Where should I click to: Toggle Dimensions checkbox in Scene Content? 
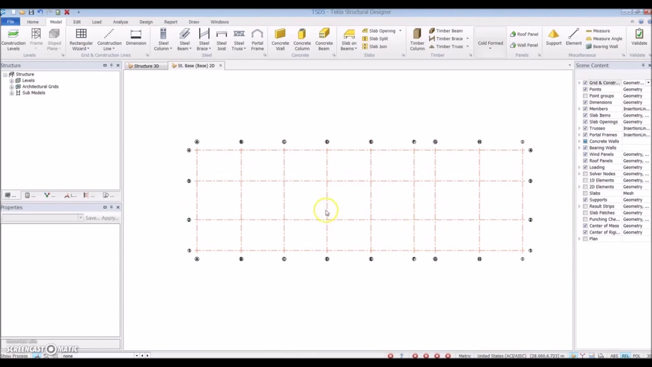585,102
